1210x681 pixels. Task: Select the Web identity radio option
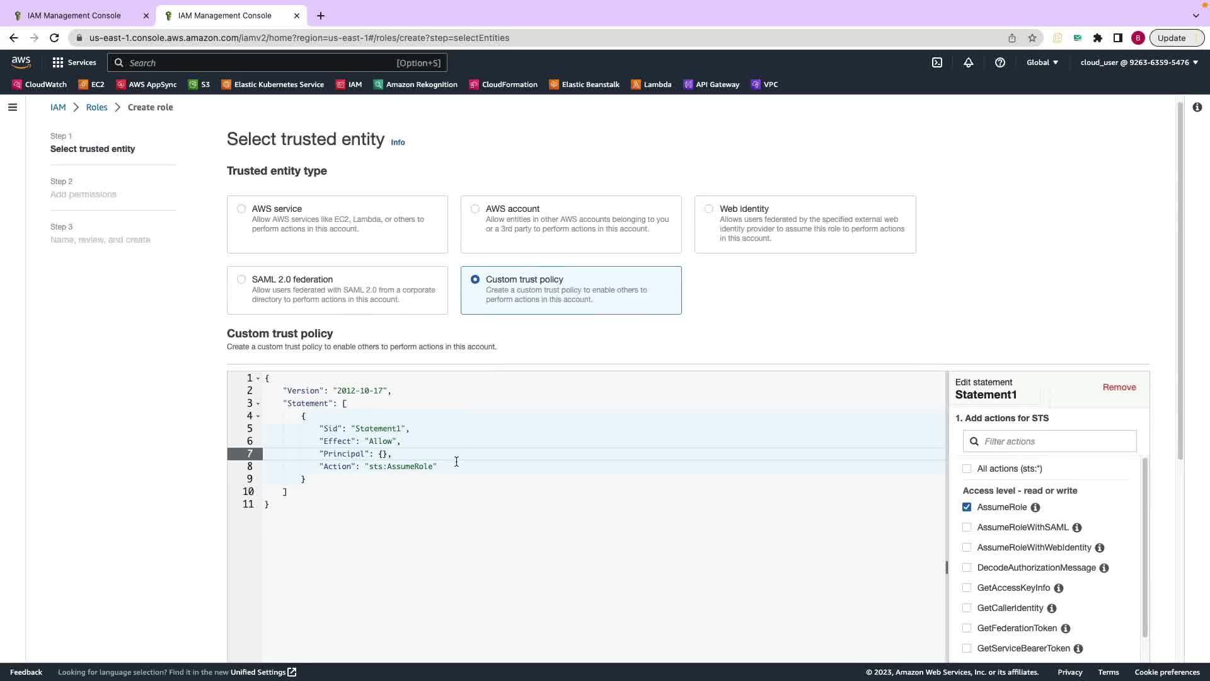click(x=709, y=209)
